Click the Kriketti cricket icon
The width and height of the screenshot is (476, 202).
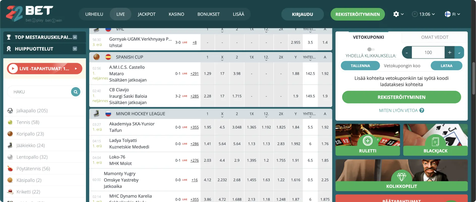10,192
